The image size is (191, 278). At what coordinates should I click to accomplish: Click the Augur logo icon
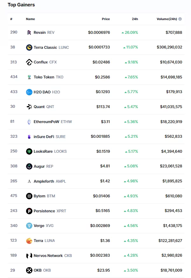tap(29, 166)
